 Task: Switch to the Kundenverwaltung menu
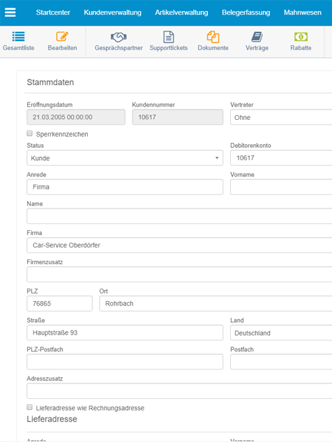click(112, 13)
